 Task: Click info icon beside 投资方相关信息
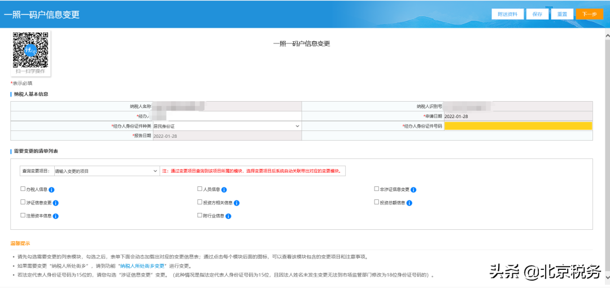tap(237, 203)
